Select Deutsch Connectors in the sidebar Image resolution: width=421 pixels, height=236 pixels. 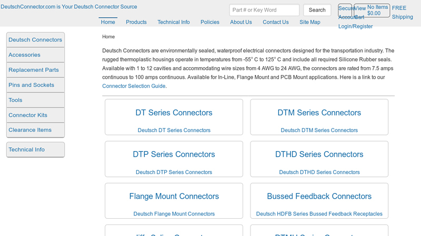pos(35,40)
